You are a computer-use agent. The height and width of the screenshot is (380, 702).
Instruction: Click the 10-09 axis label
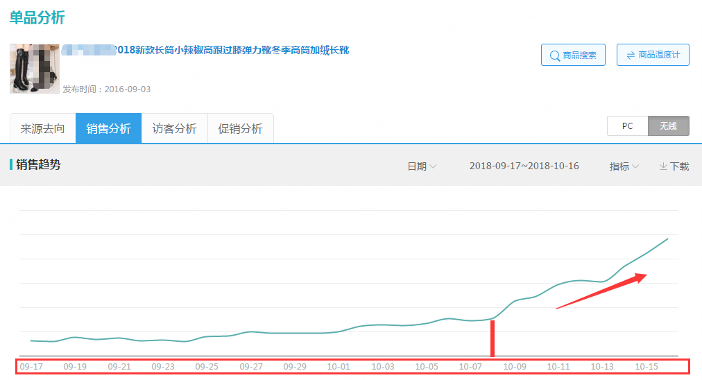click(x=515, y=367)
